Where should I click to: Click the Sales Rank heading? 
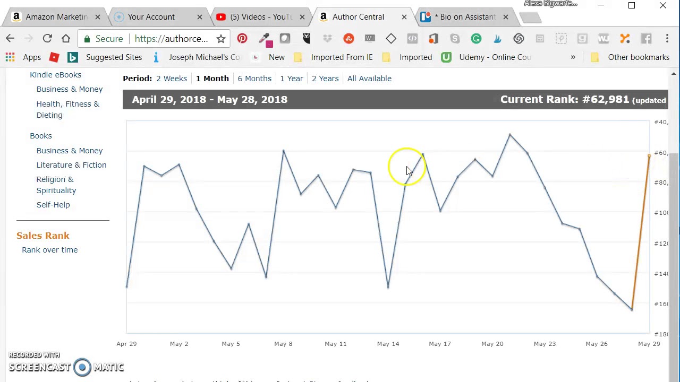pos(43,236)
